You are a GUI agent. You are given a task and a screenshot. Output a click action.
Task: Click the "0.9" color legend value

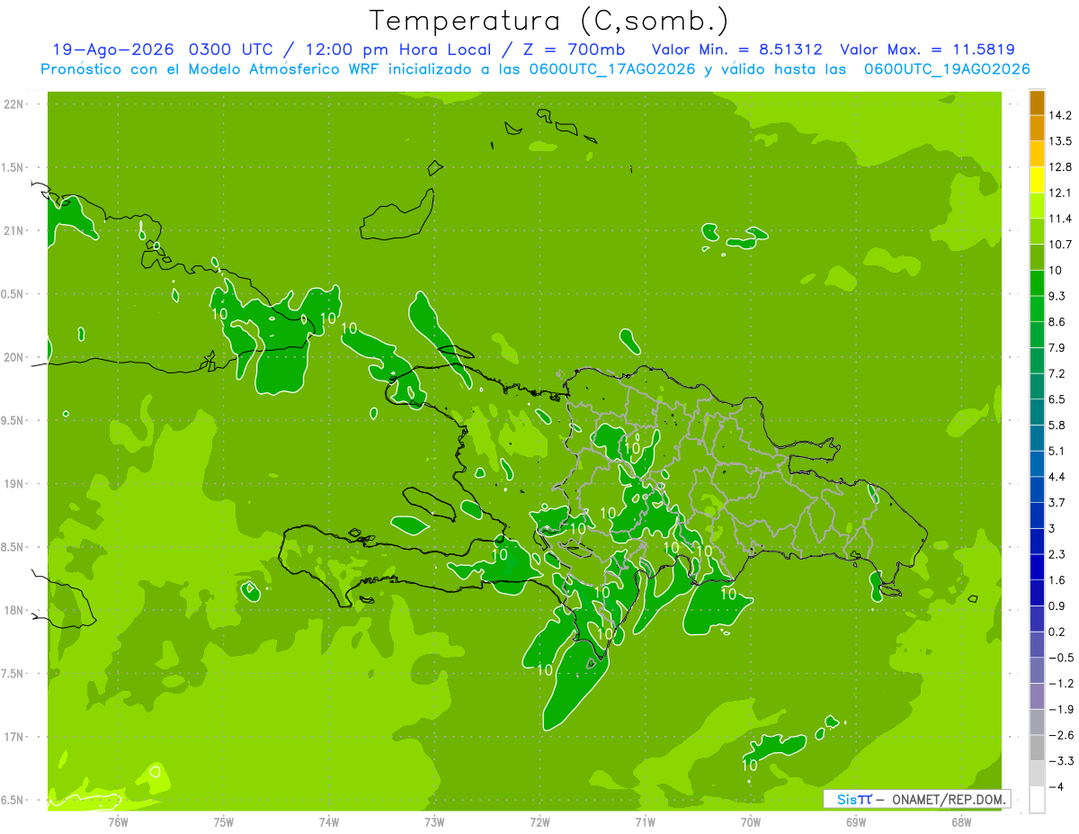point(1057,606)
